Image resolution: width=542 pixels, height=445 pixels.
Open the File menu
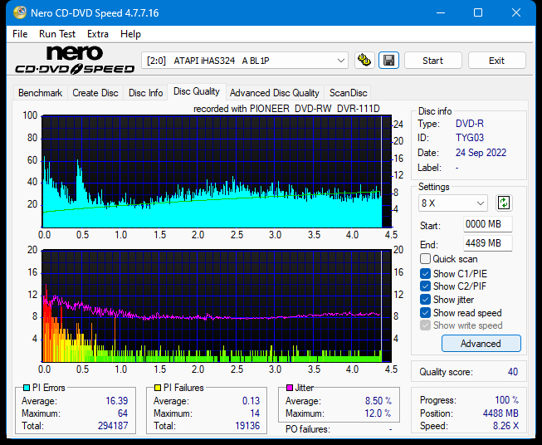pos(20,34)
